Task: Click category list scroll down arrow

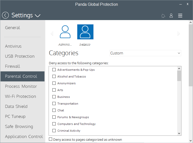Action: pos(179,133)
